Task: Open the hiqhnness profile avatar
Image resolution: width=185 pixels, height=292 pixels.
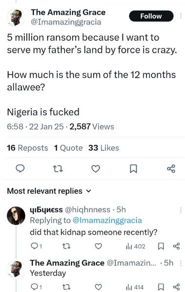Action: pyautogui.click(x=16, y=216)
